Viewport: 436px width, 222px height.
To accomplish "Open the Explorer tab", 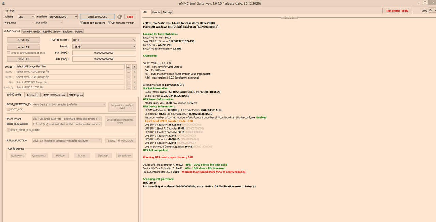I will tap(68, 31).
